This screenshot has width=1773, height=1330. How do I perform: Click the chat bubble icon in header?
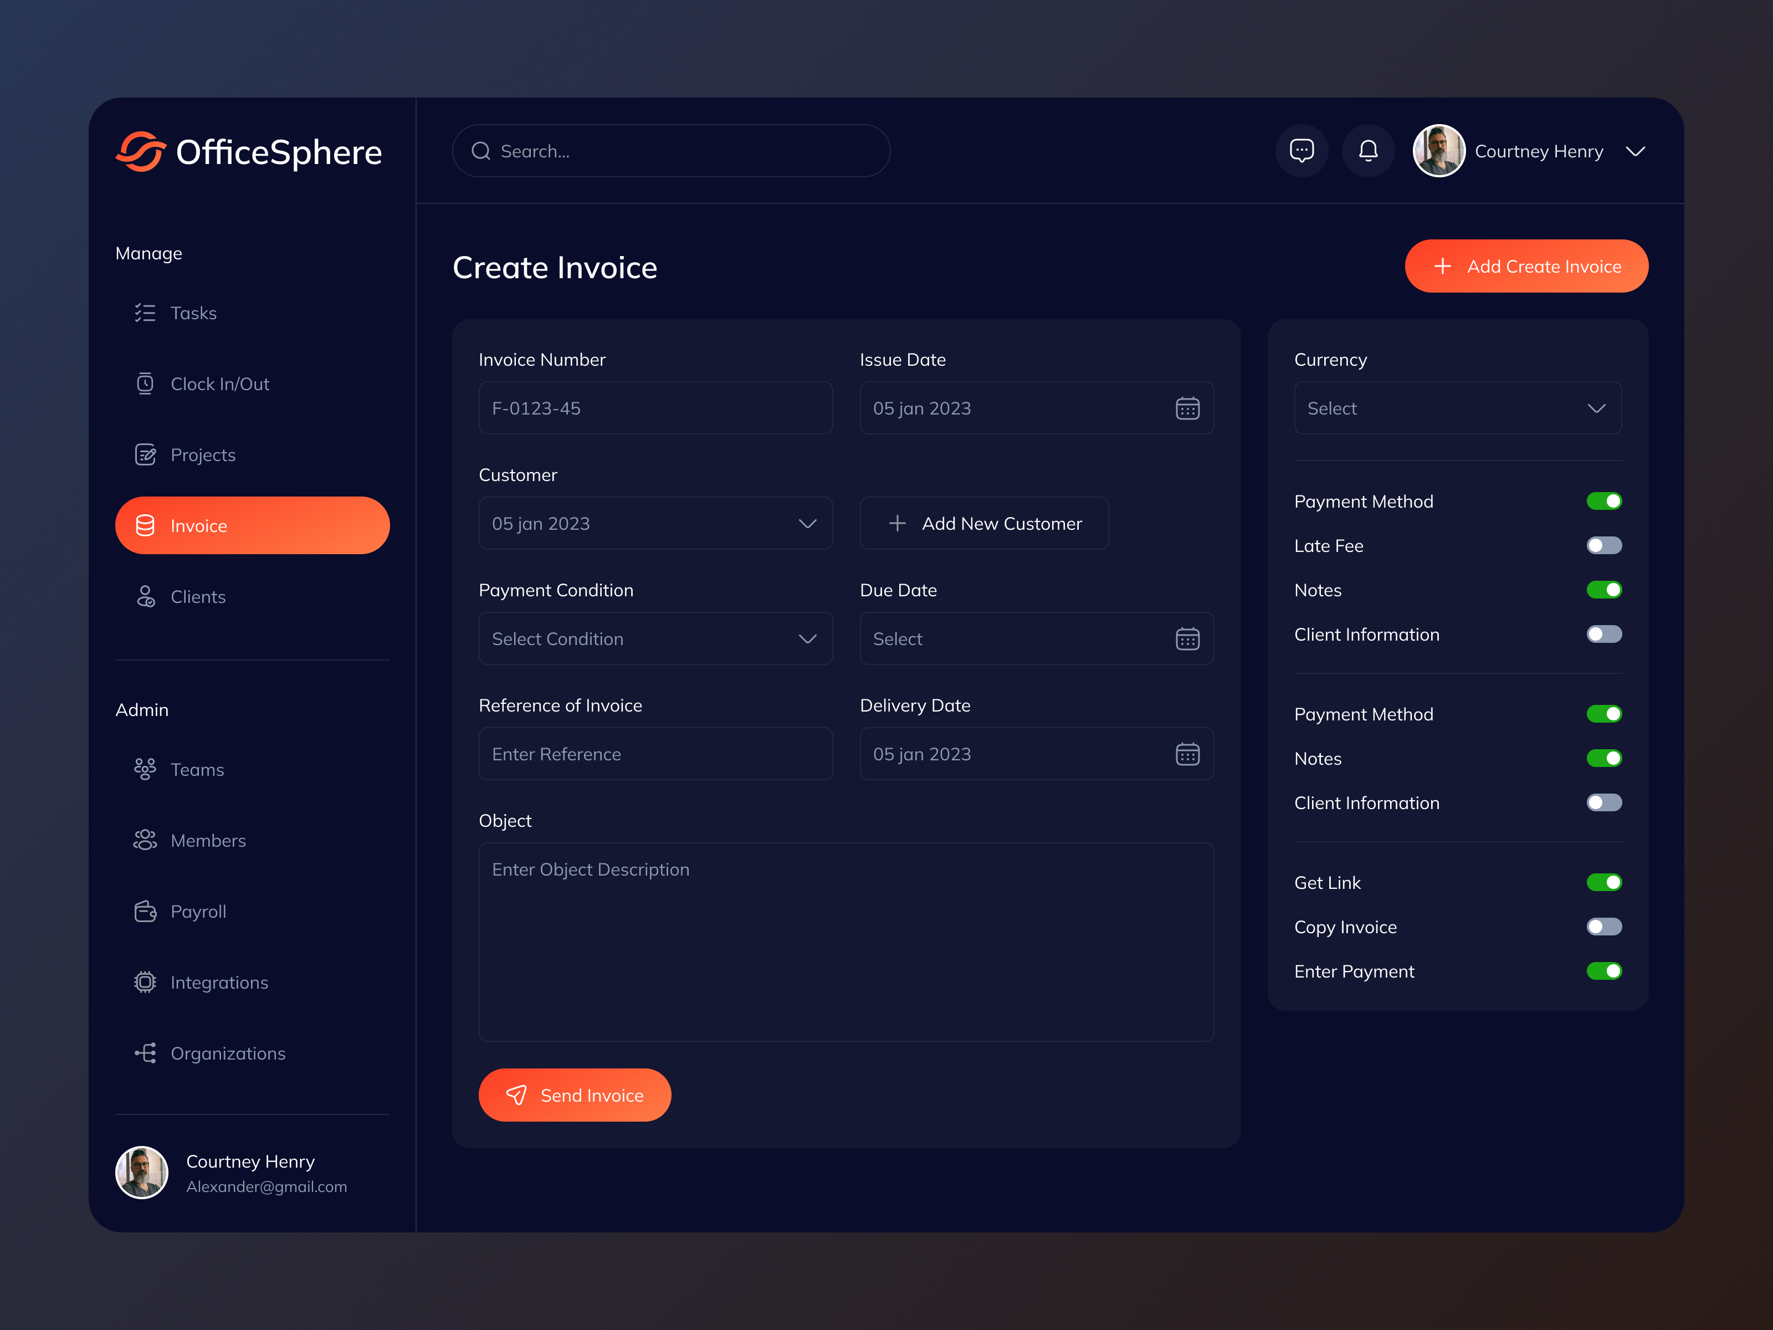1301,151
